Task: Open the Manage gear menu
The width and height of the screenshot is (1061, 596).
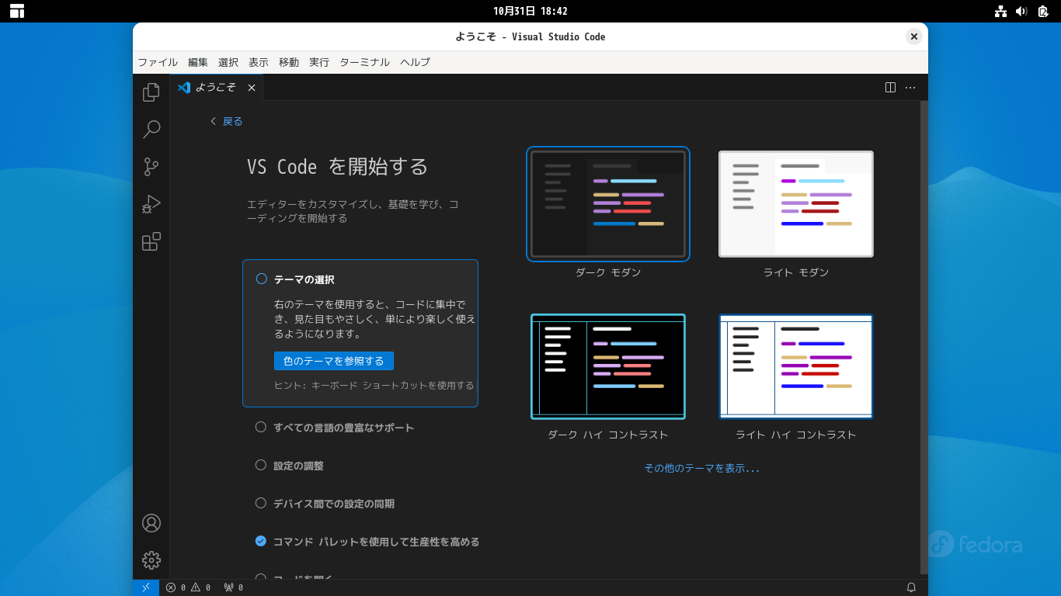Action: 151,560
